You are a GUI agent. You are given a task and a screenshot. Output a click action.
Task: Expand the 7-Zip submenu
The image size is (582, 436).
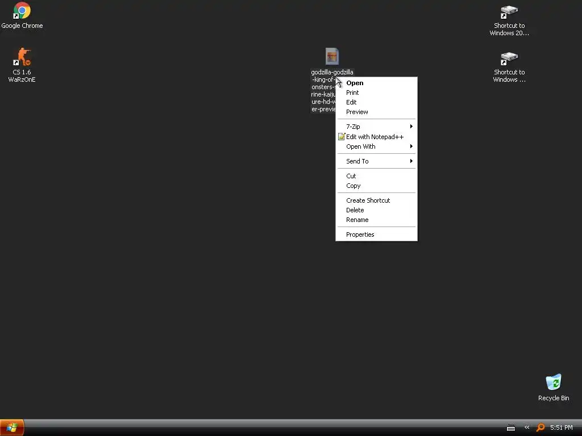click(376, 127)
